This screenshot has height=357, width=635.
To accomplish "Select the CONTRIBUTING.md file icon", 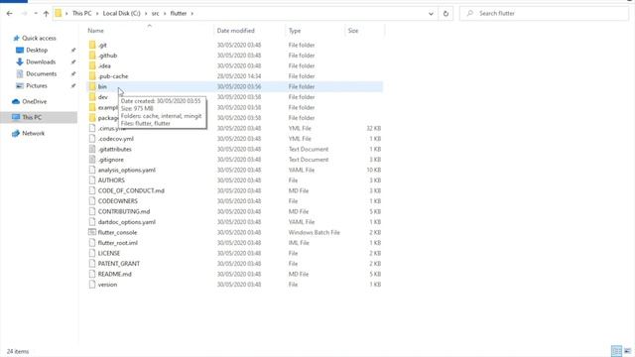I will [x=92, y=211].
